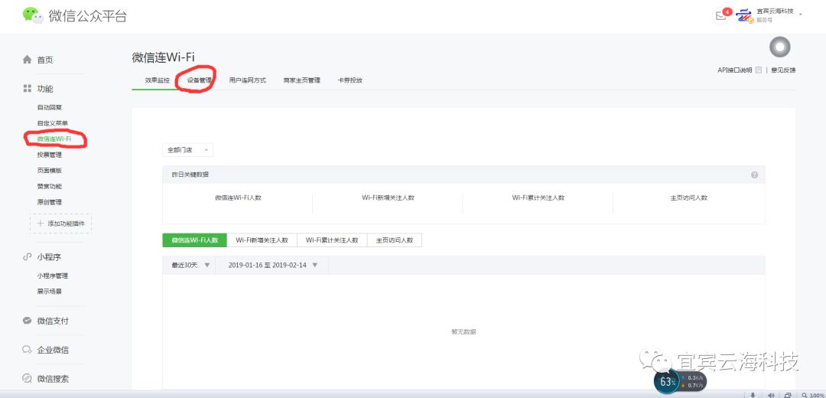Screen dimensions: 826x398
Task: Open the message inbox envelope icon
Action: point(720,16)
